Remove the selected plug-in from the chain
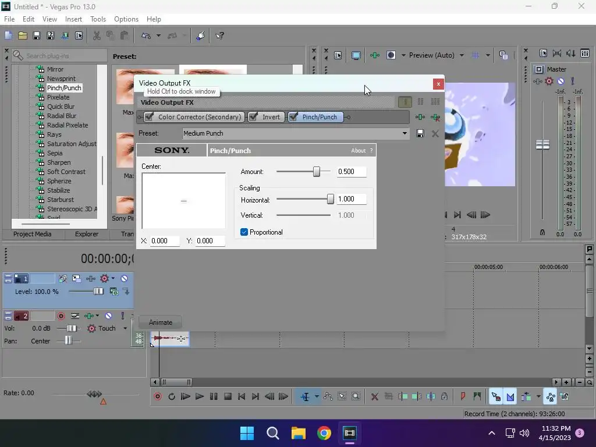 click(435, 117)
